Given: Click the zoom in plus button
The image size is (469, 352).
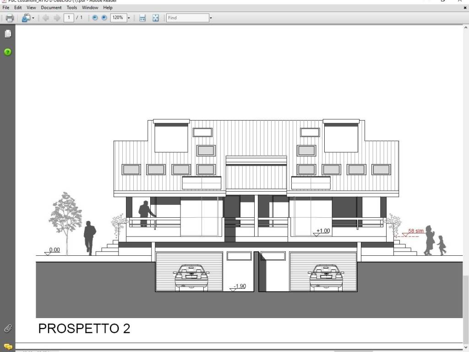Looking at the screenshot, I should 104,18.
